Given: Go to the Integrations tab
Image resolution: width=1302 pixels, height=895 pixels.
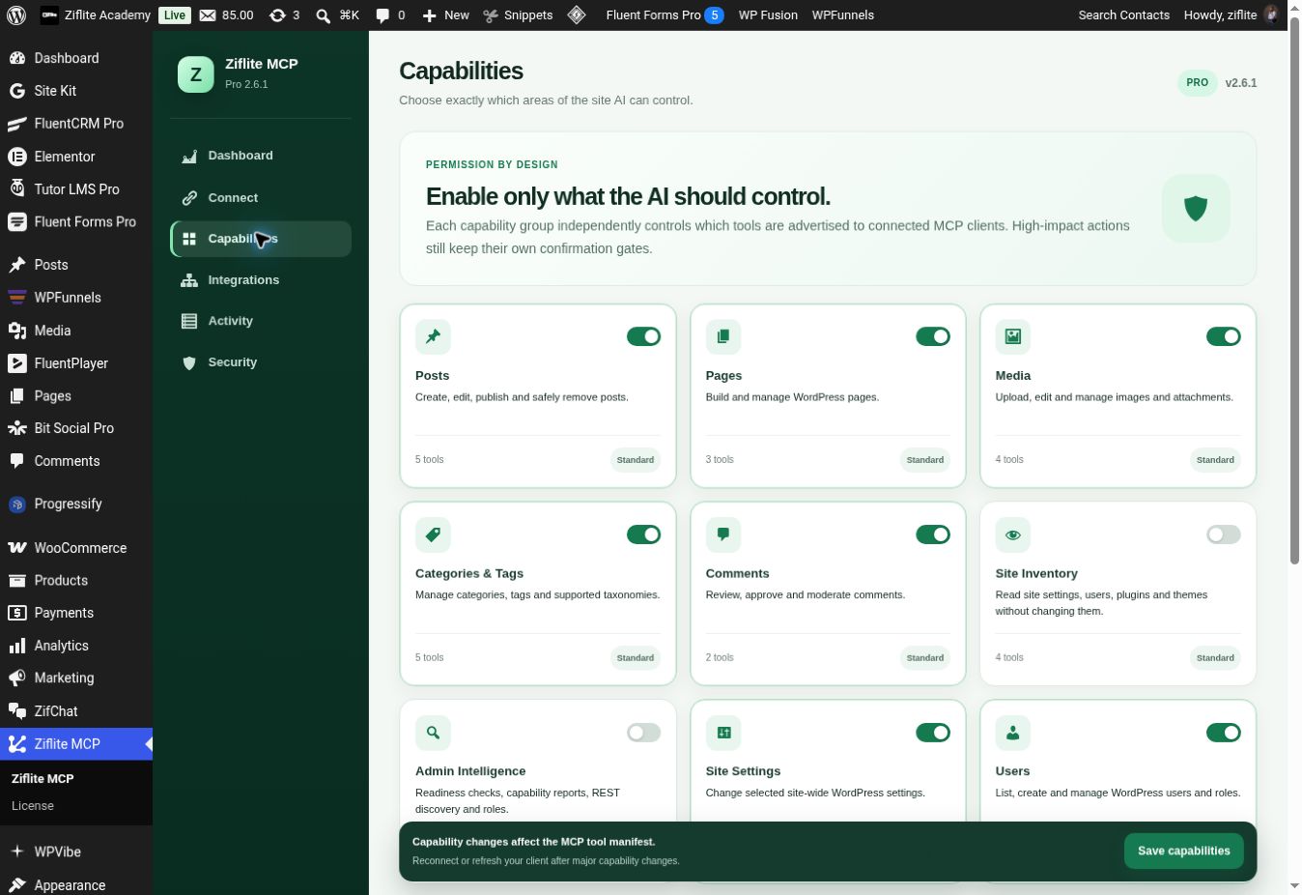Looking at the screenshot, I should point(261,280).
